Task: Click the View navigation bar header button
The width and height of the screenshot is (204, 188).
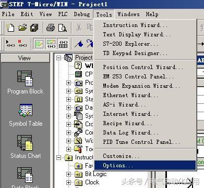Action: pos(26,58)
